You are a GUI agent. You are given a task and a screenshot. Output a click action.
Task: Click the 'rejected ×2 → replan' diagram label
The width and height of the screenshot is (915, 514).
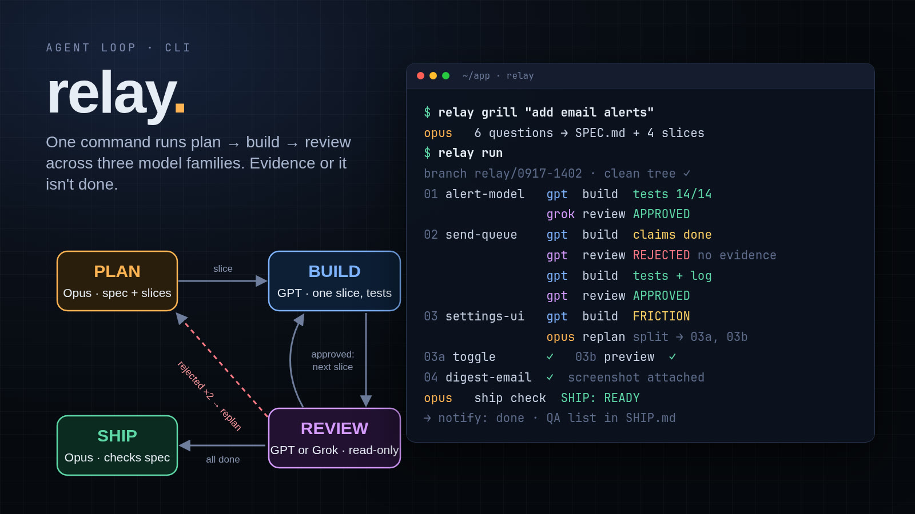tap(209, 395)
